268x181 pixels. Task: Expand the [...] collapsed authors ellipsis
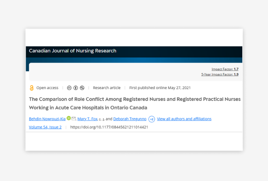point(101,119)
